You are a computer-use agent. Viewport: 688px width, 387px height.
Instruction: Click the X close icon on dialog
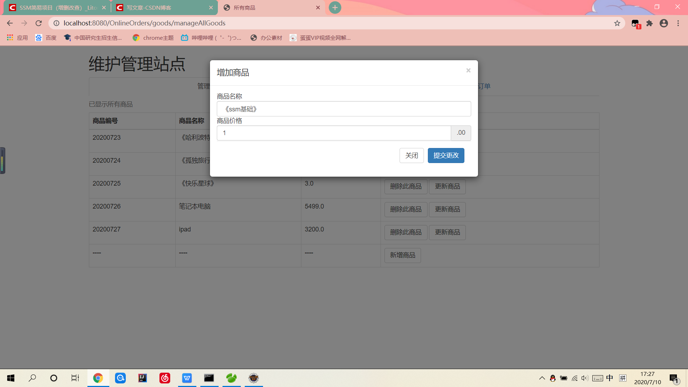coord(468,70)
